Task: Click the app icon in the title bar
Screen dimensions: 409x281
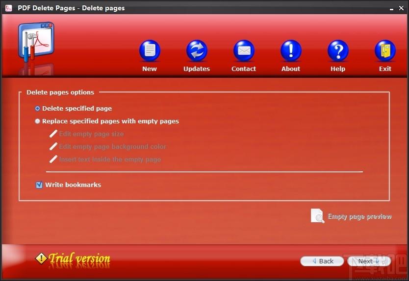Action: click(x=9, y=8)
